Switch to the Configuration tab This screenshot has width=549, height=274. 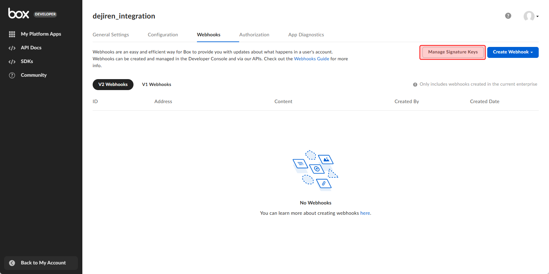[x=163, y=35]
